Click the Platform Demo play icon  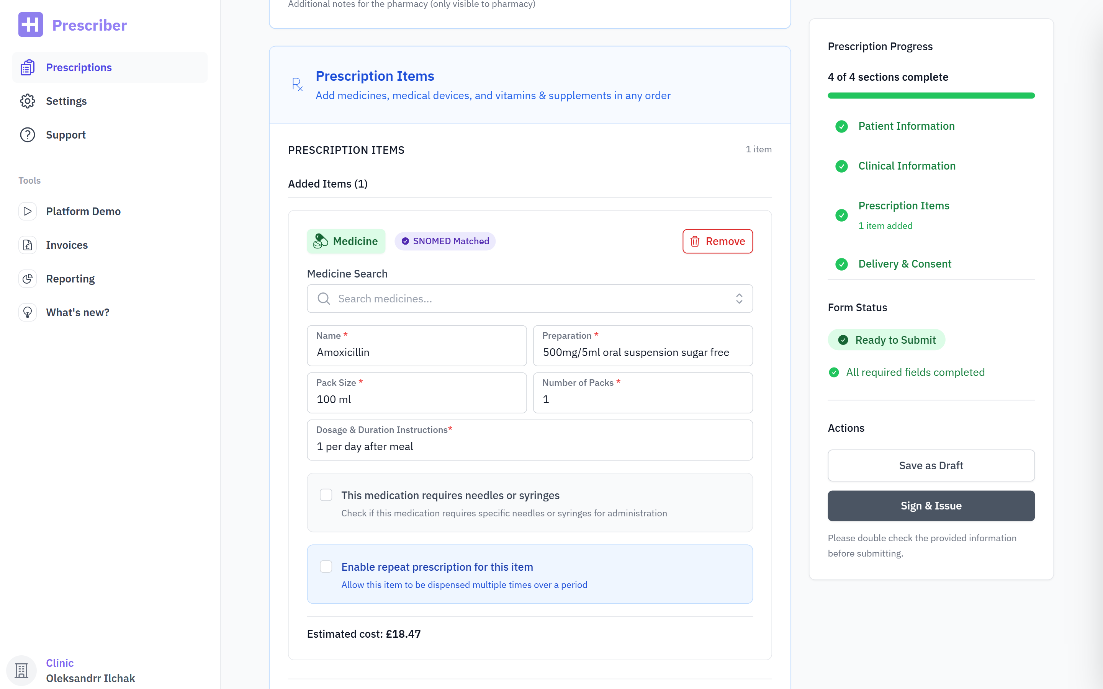pyautogui.click(x=27, y=211)
